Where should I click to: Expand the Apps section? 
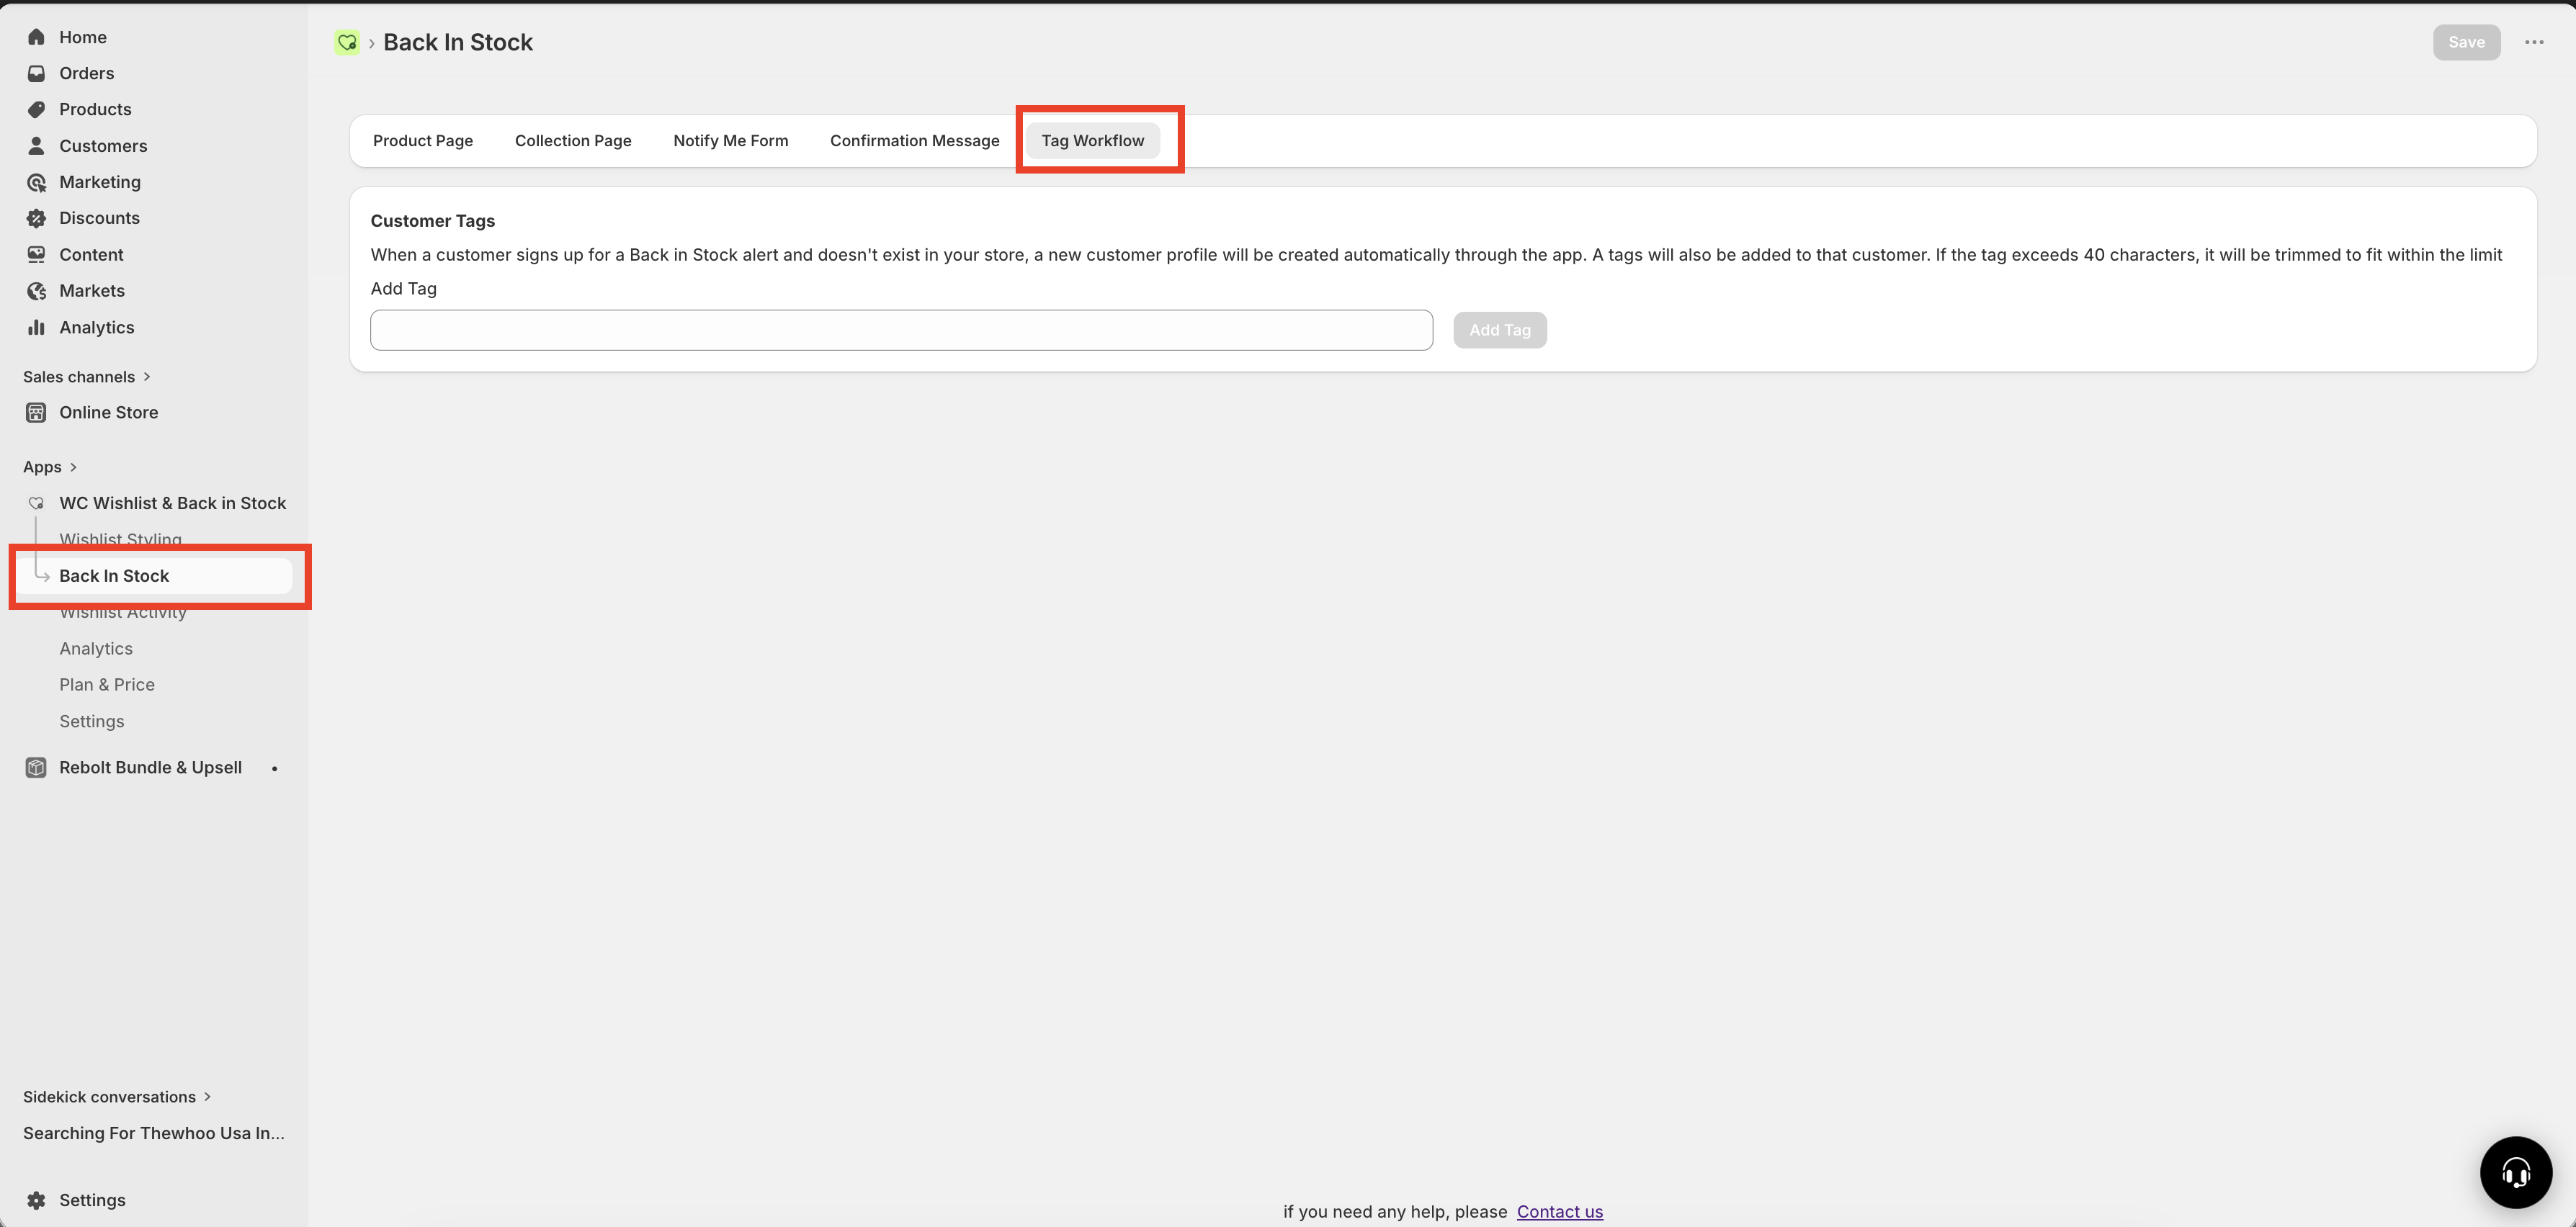click(50, 467)
